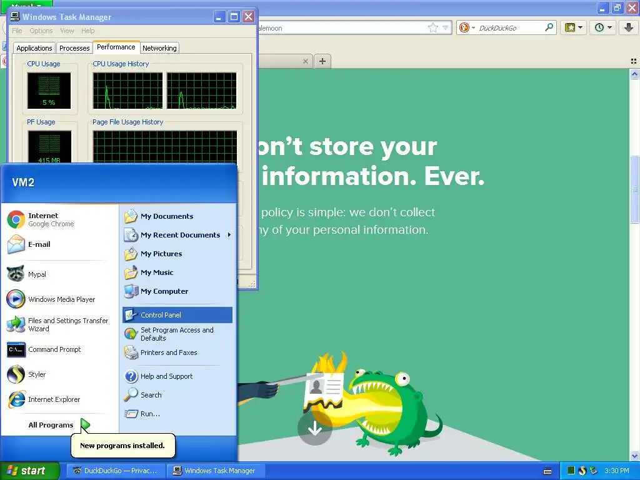
Task: Click the Styler tray icon in system tray
Action: tap(582, 471)
